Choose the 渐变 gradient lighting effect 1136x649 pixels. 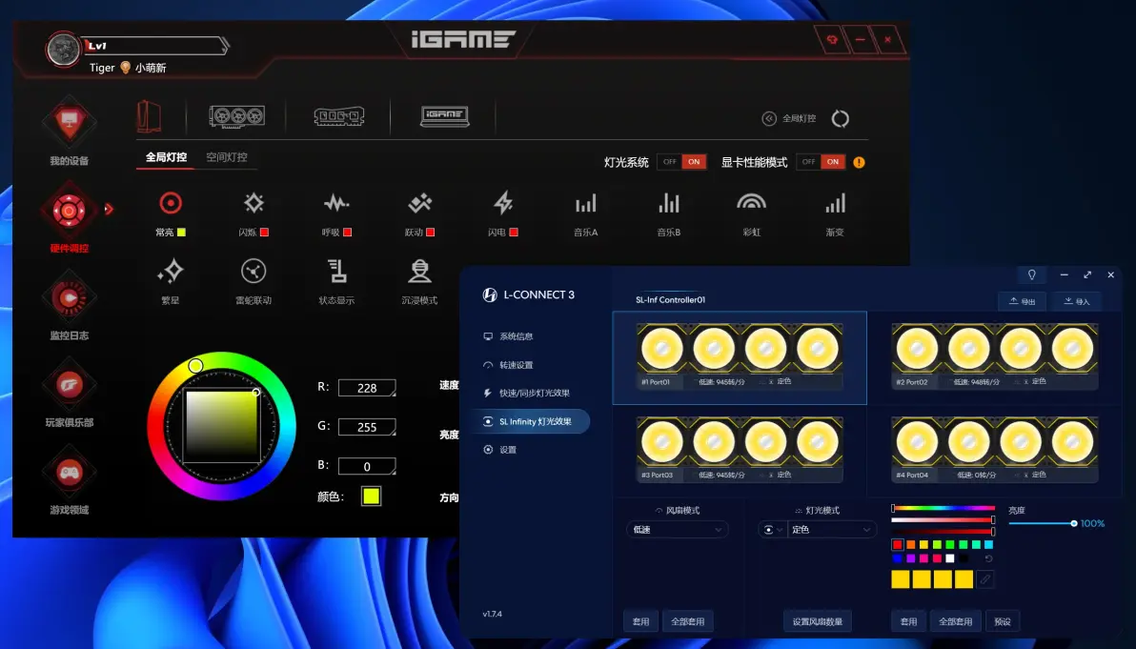pyautogui.click(x=835, y=213)
